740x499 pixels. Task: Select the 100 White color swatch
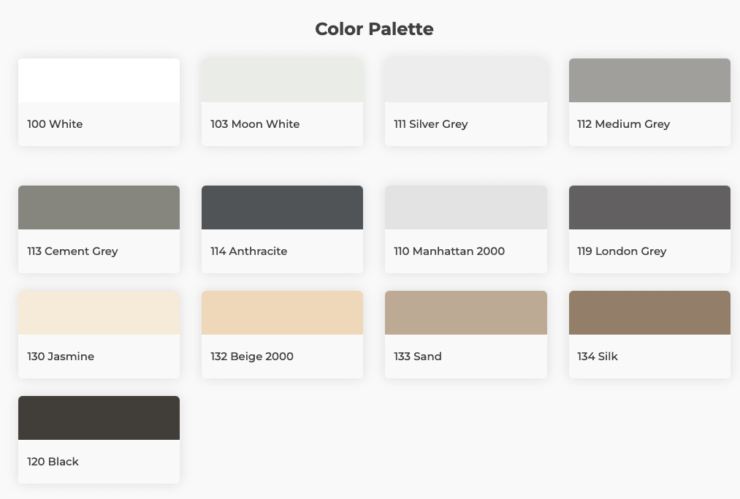tap(99, 80)
